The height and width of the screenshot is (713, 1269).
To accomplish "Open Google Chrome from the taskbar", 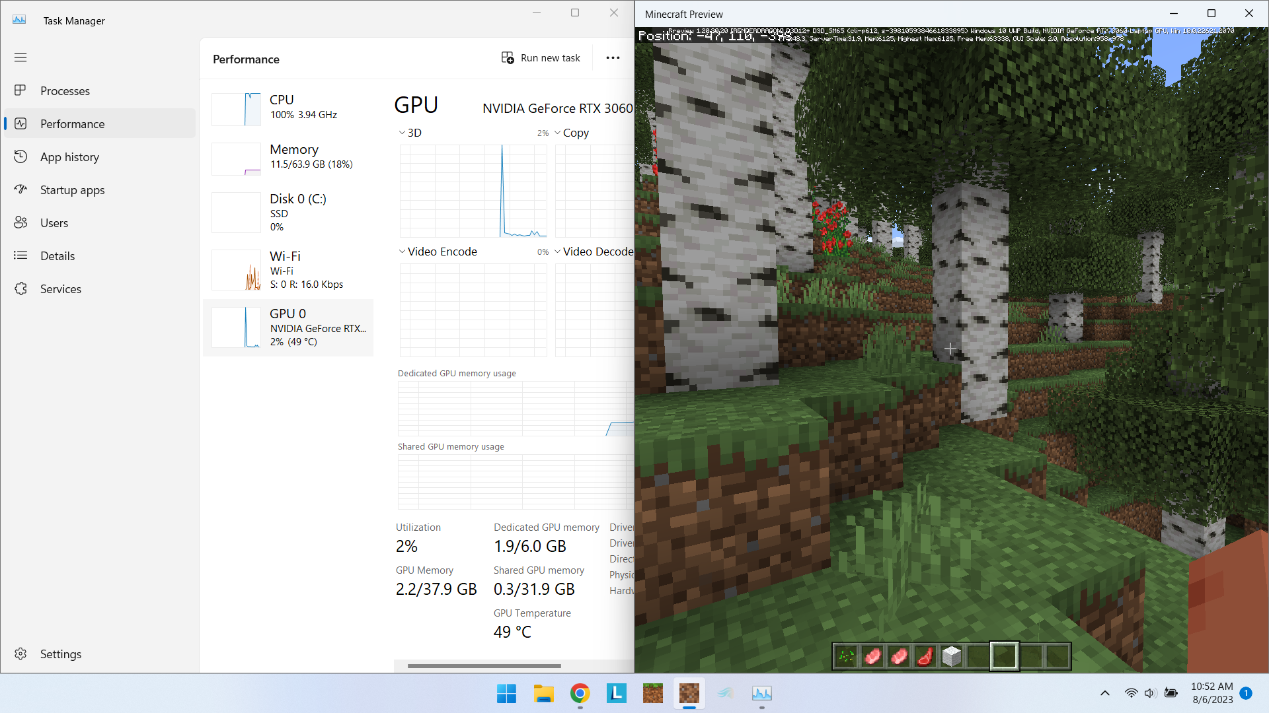I will click(580, 693).
